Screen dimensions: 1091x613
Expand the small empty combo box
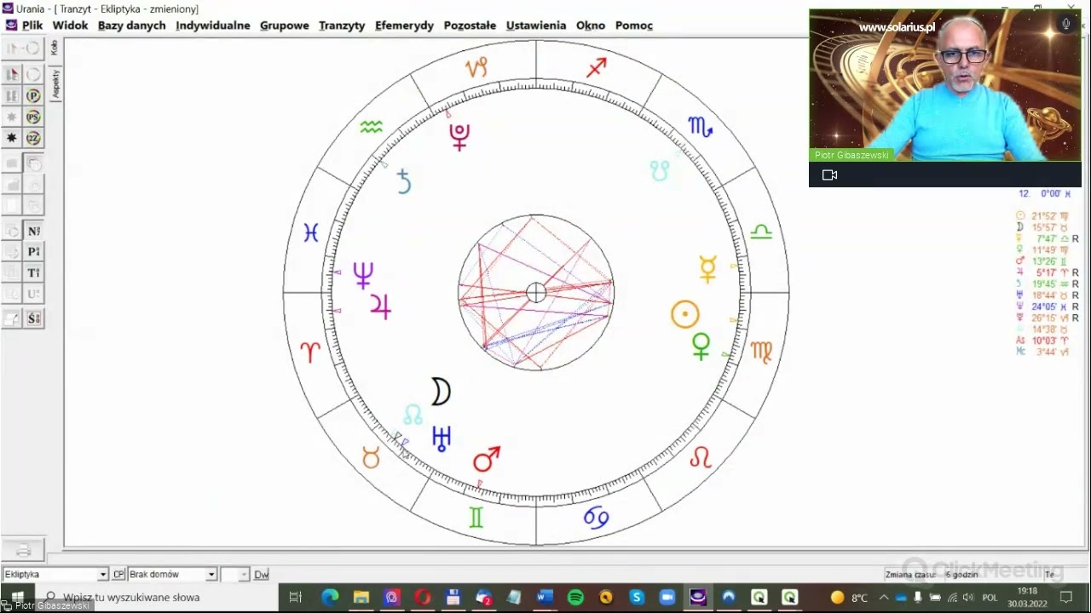[x=234, y=575]
